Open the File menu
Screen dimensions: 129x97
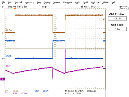[3, 3]
